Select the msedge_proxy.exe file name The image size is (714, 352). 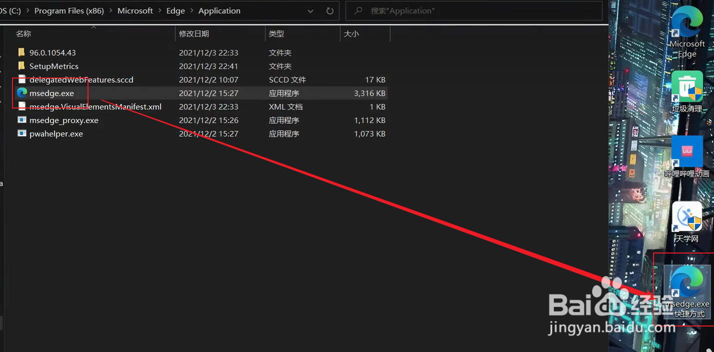tap(64, 120)
